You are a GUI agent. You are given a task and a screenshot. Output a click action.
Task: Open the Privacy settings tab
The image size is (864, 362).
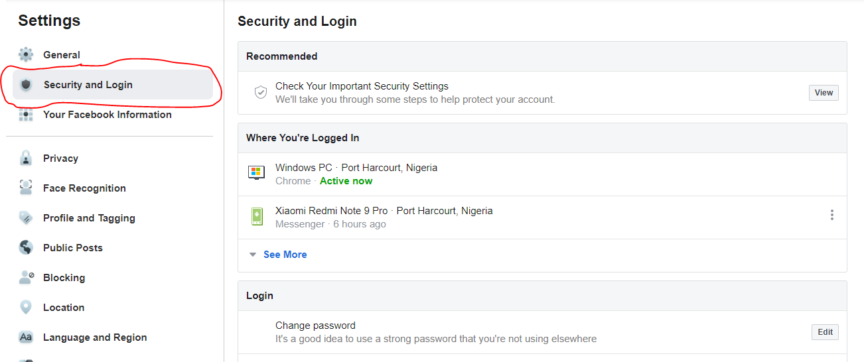pos(60,158)
